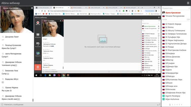Click the Написать сообщение chat input field

pyautogui.click(x=80, y=104)
